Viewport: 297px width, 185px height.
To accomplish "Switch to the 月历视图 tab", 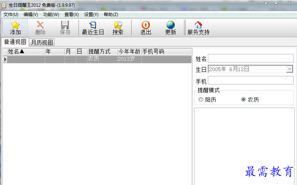I will click(x=42, y=42).
